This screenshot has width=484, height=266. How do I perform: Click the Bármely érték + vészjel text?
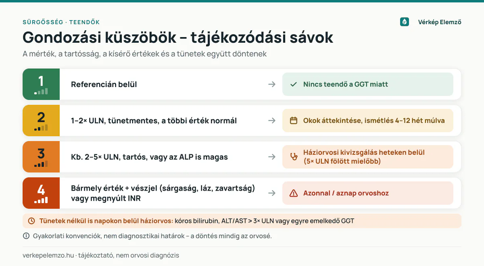163,193
